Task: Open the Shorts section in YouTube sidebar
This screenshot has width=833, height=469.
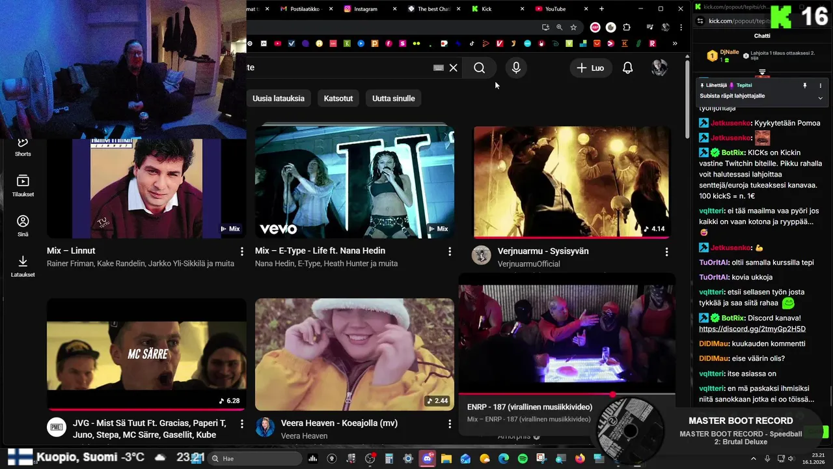Action: 23,147
